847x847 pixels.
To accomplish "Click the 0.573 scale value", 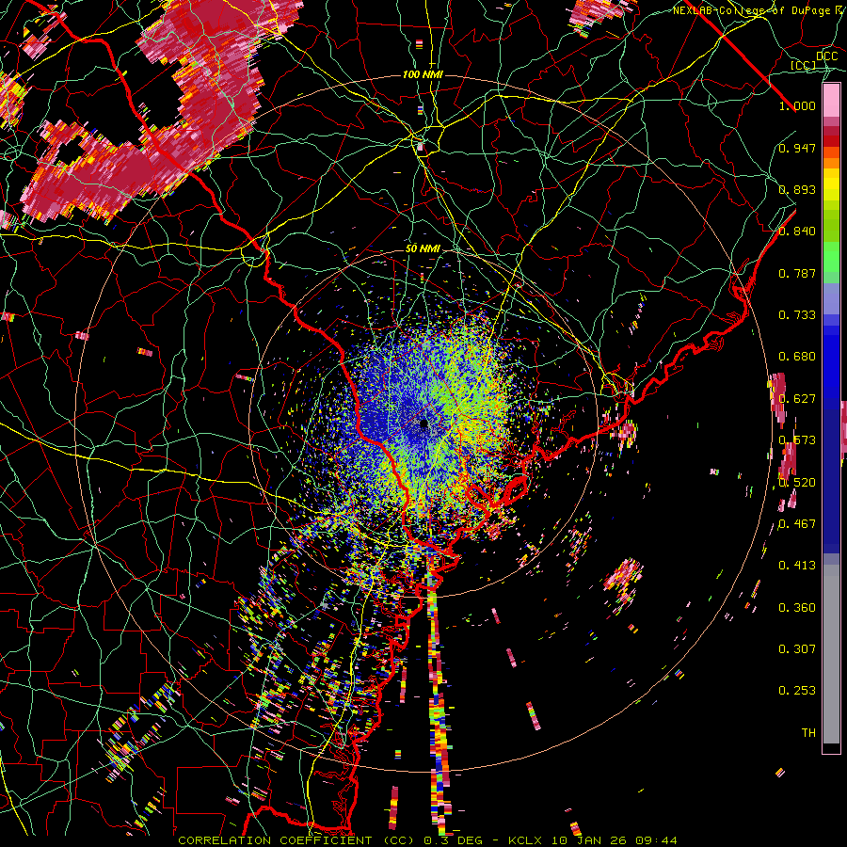I will pyautogui.click(x=797, y=440).
